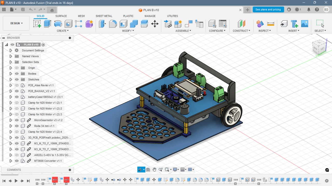Click the Measure tool in Inspect
The width and height of the screenshot is (332, 186).
(271, 24)
